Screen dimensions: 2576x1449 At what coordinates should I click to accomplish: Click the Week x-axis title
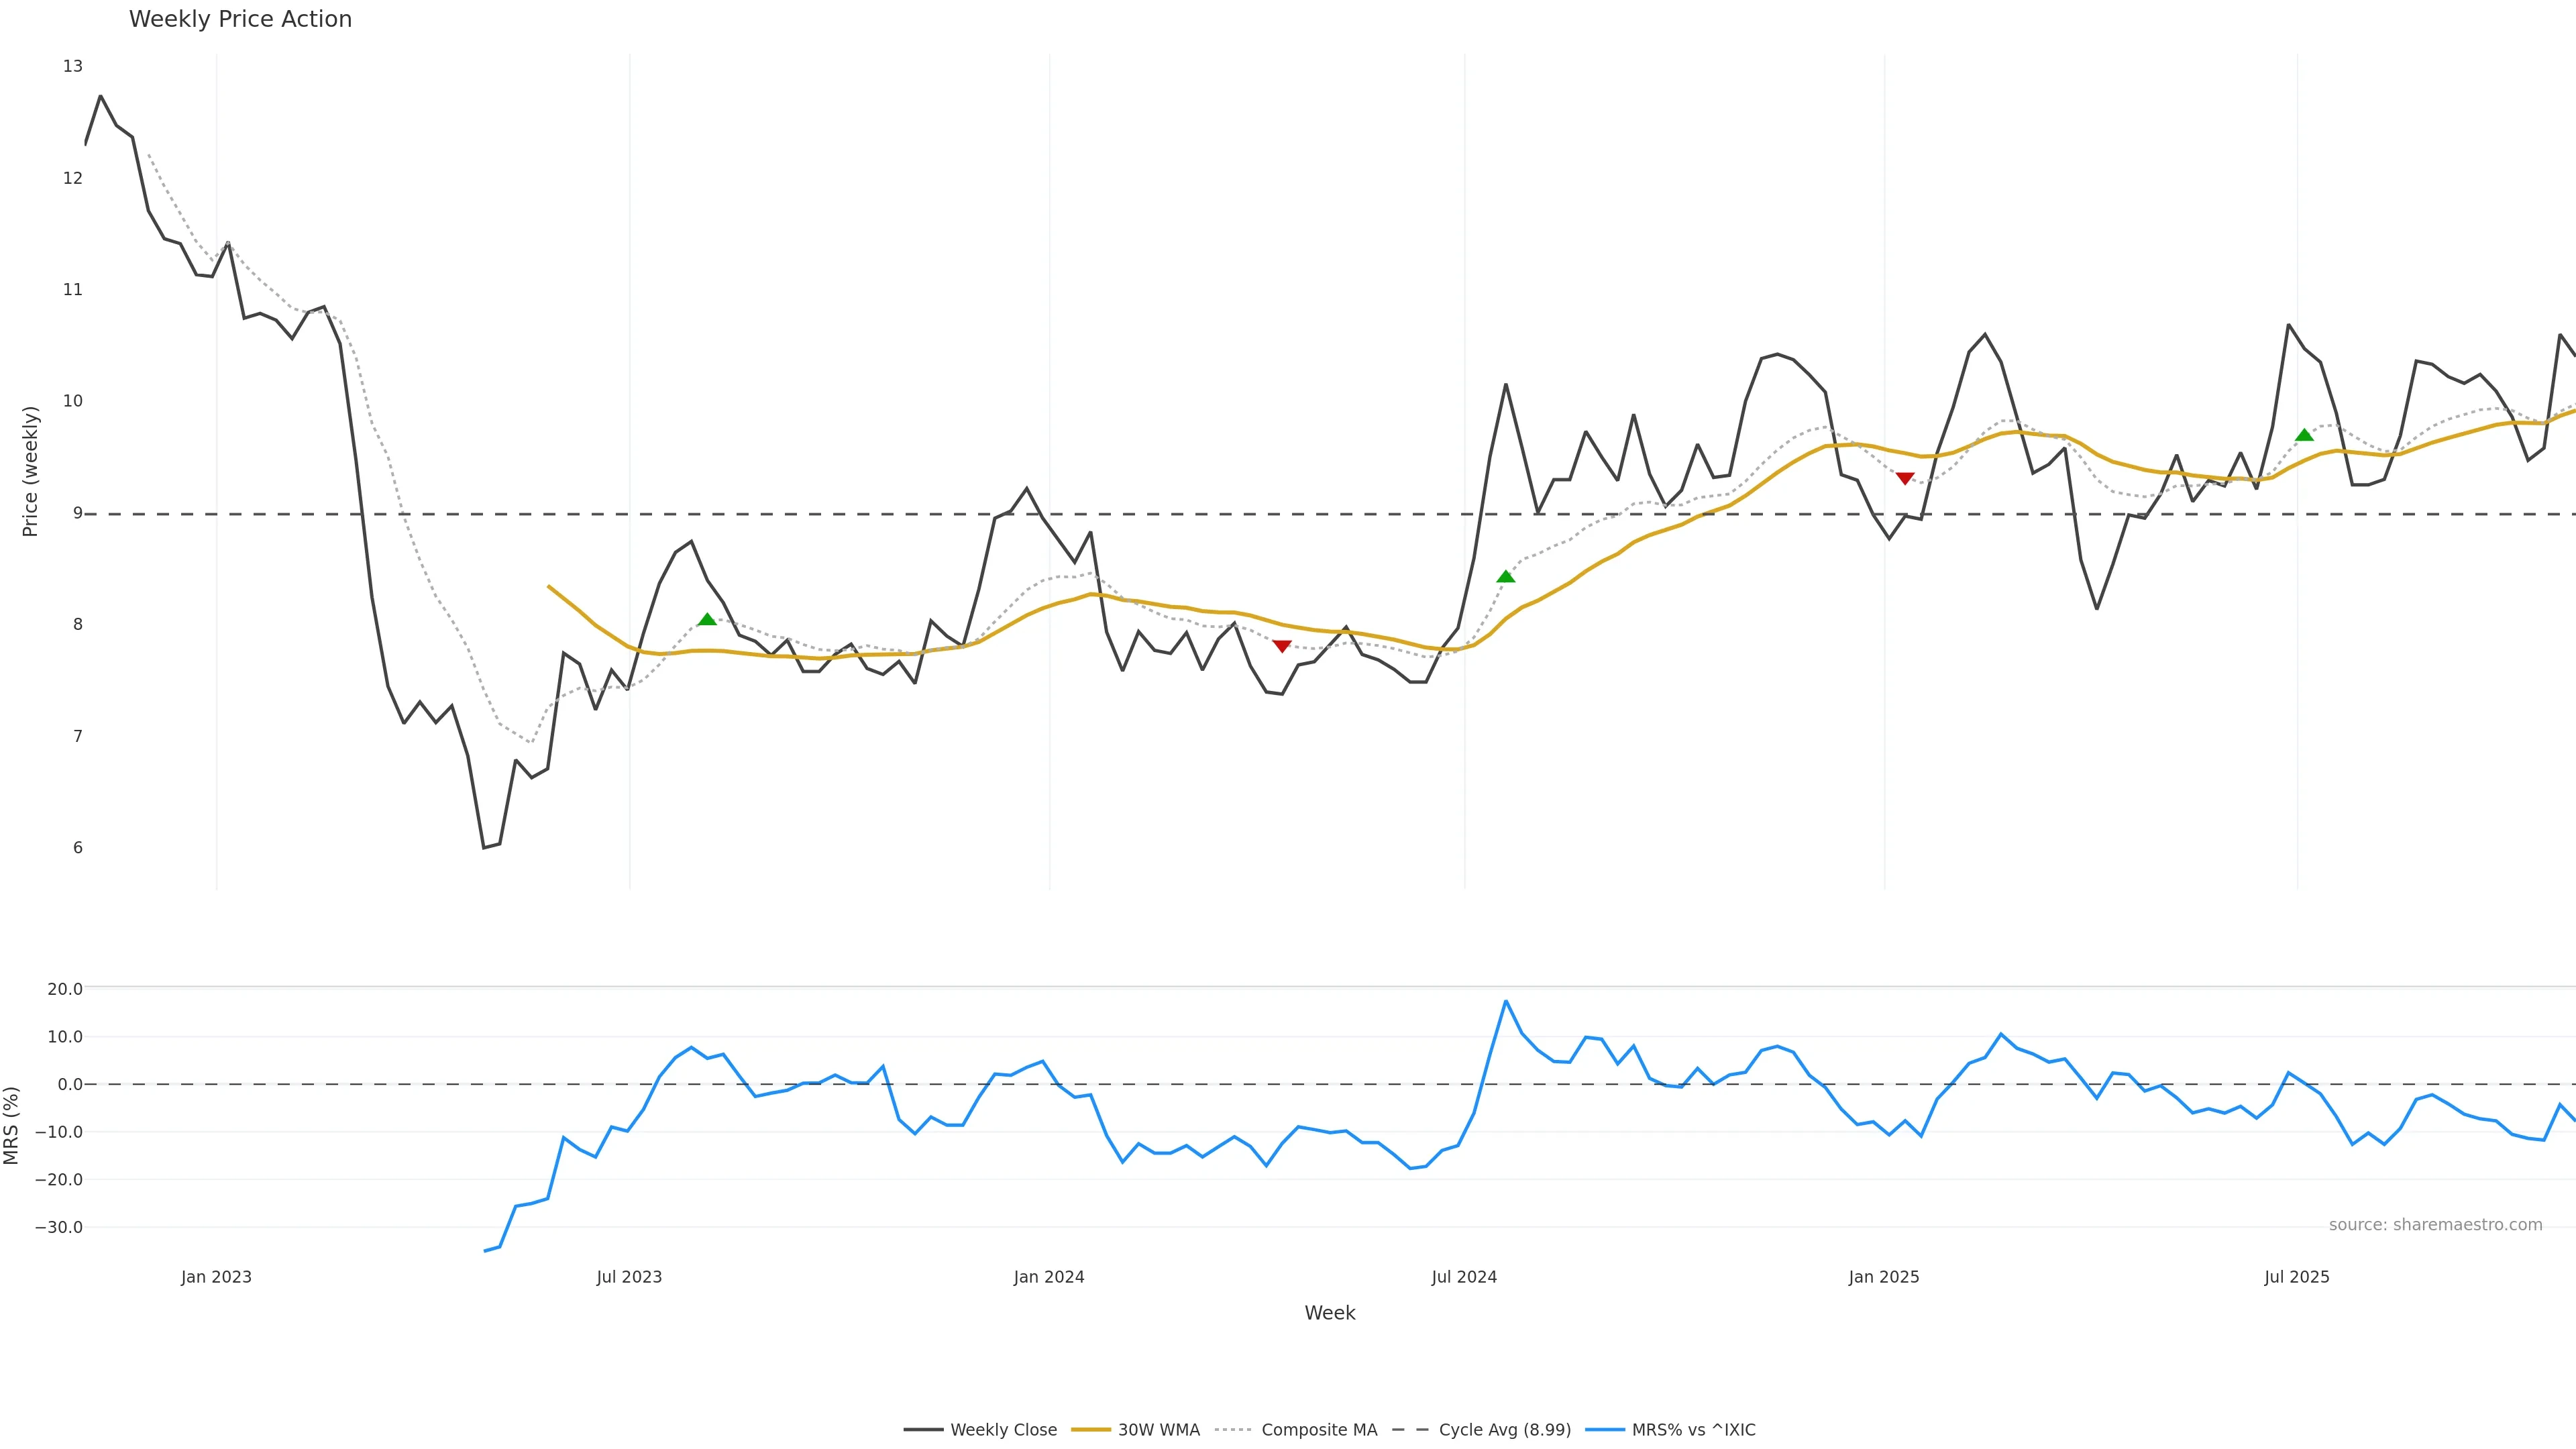click(x=1329, y=1313)
